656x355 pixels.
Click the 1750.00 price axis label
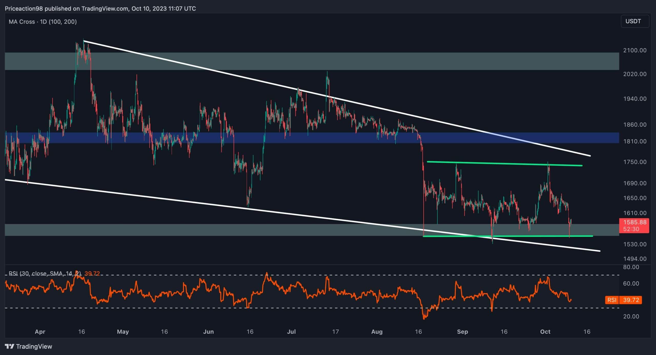(635, 162)
